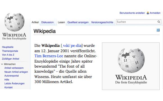Image resolution: width=163 pixels, height=101 pixels.
Task: Open Themenportale link
Action: click(10, 51)
